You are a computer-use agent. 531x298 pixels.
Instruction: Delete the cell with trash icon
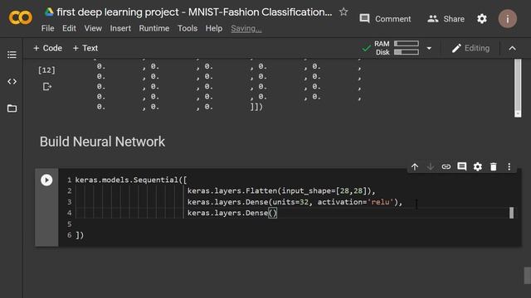pyautogui.click(x=494, y=166)
